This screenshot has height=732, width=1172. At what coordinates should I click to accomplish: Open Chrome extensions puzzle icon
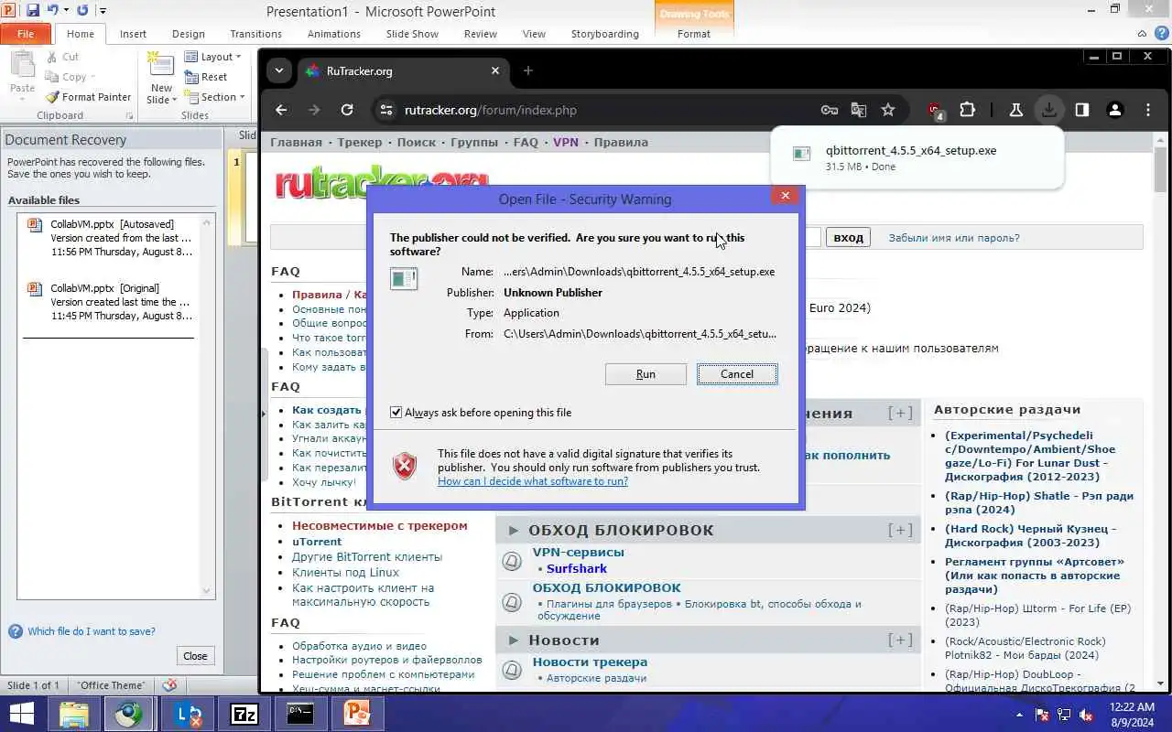967,110
